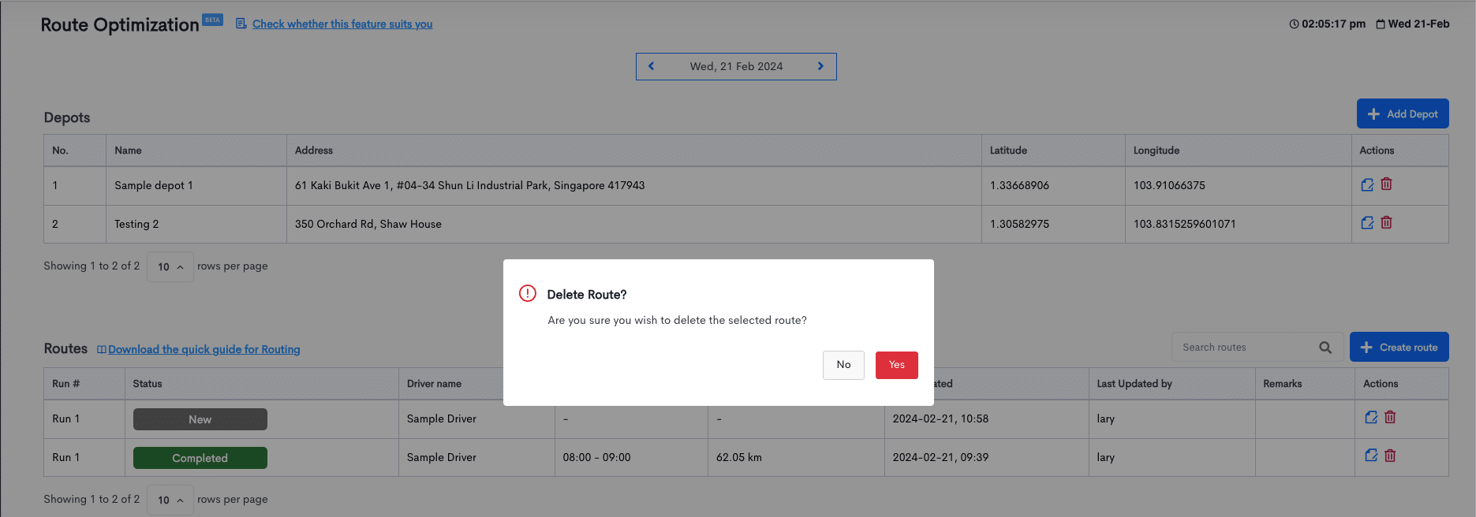Viewport: 1476px width, 517px height.
Task: Click the search magnifier icon in routes
Action: 1325,348
